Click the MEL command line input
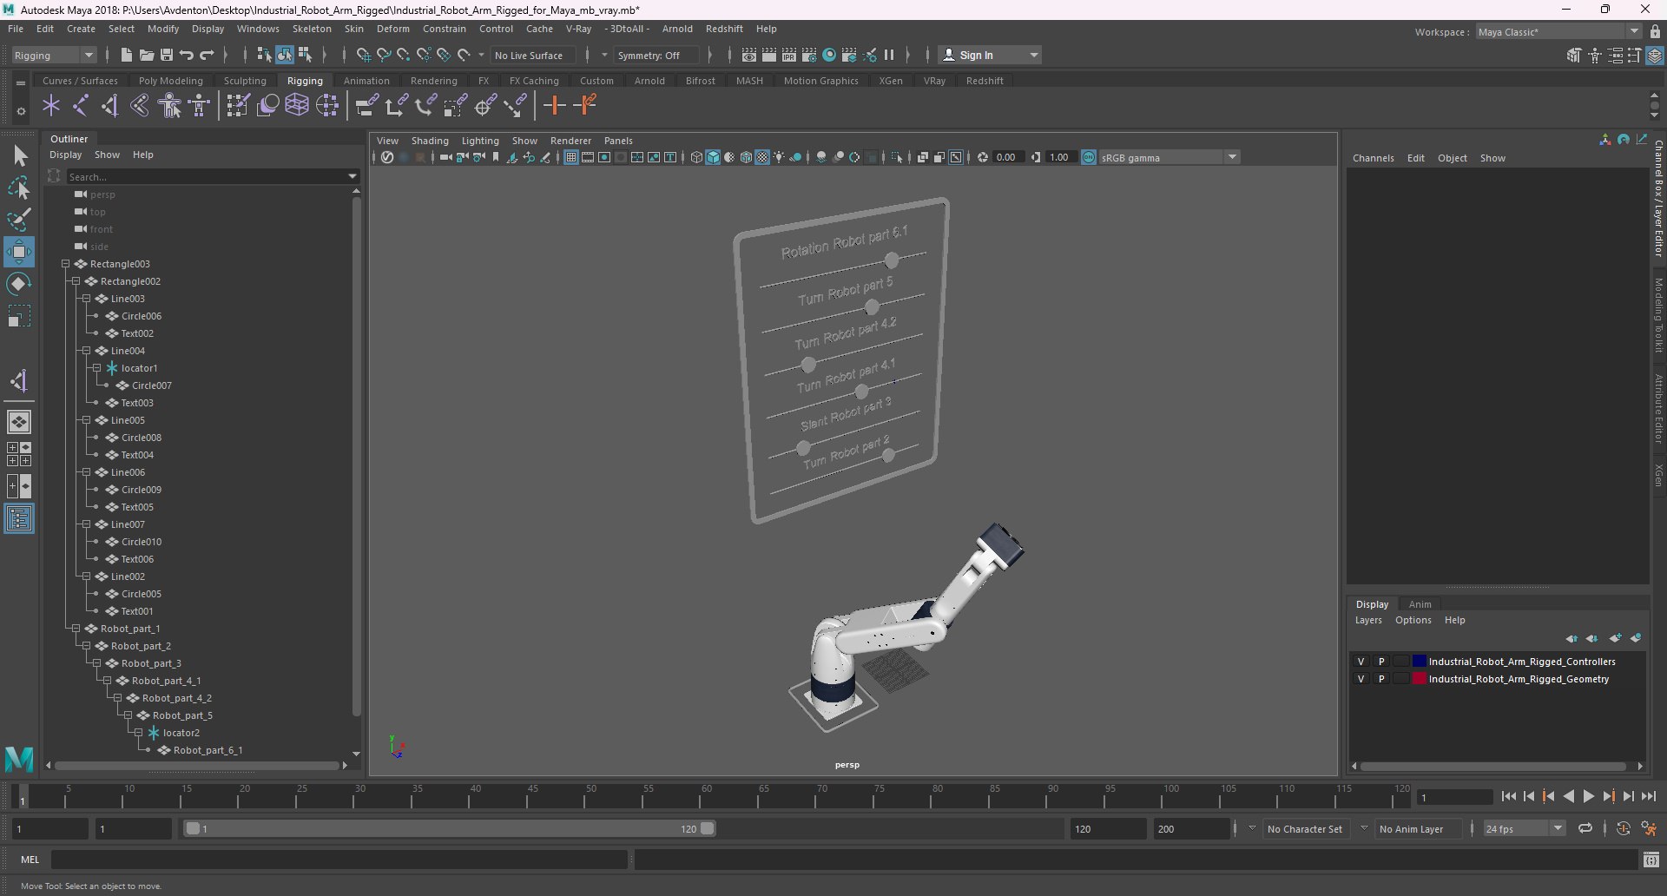 (x=339, y=860)
